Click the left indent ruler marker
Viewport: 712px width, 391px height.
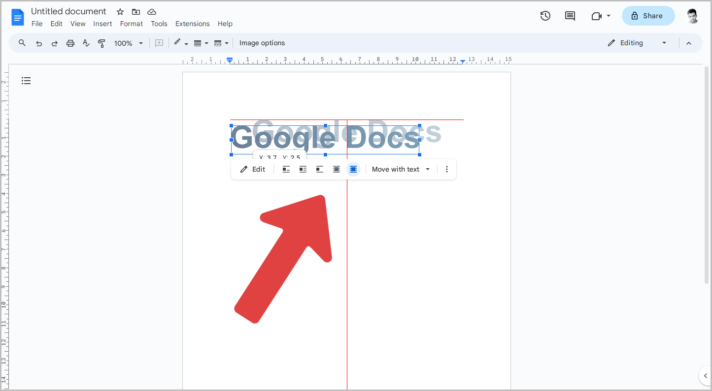230,60
